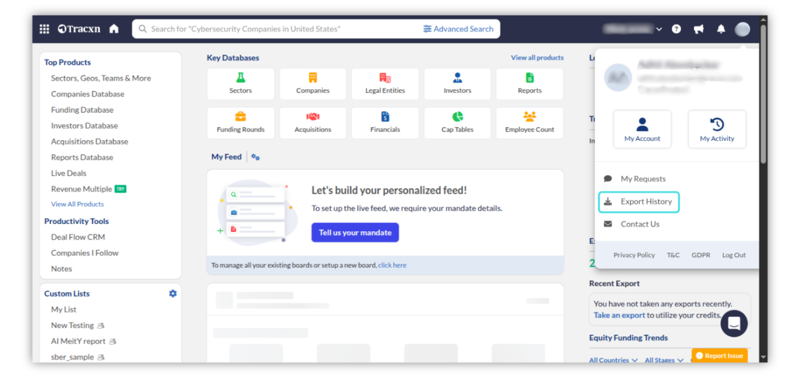Select Export History in profile menu

click(639, 202)
